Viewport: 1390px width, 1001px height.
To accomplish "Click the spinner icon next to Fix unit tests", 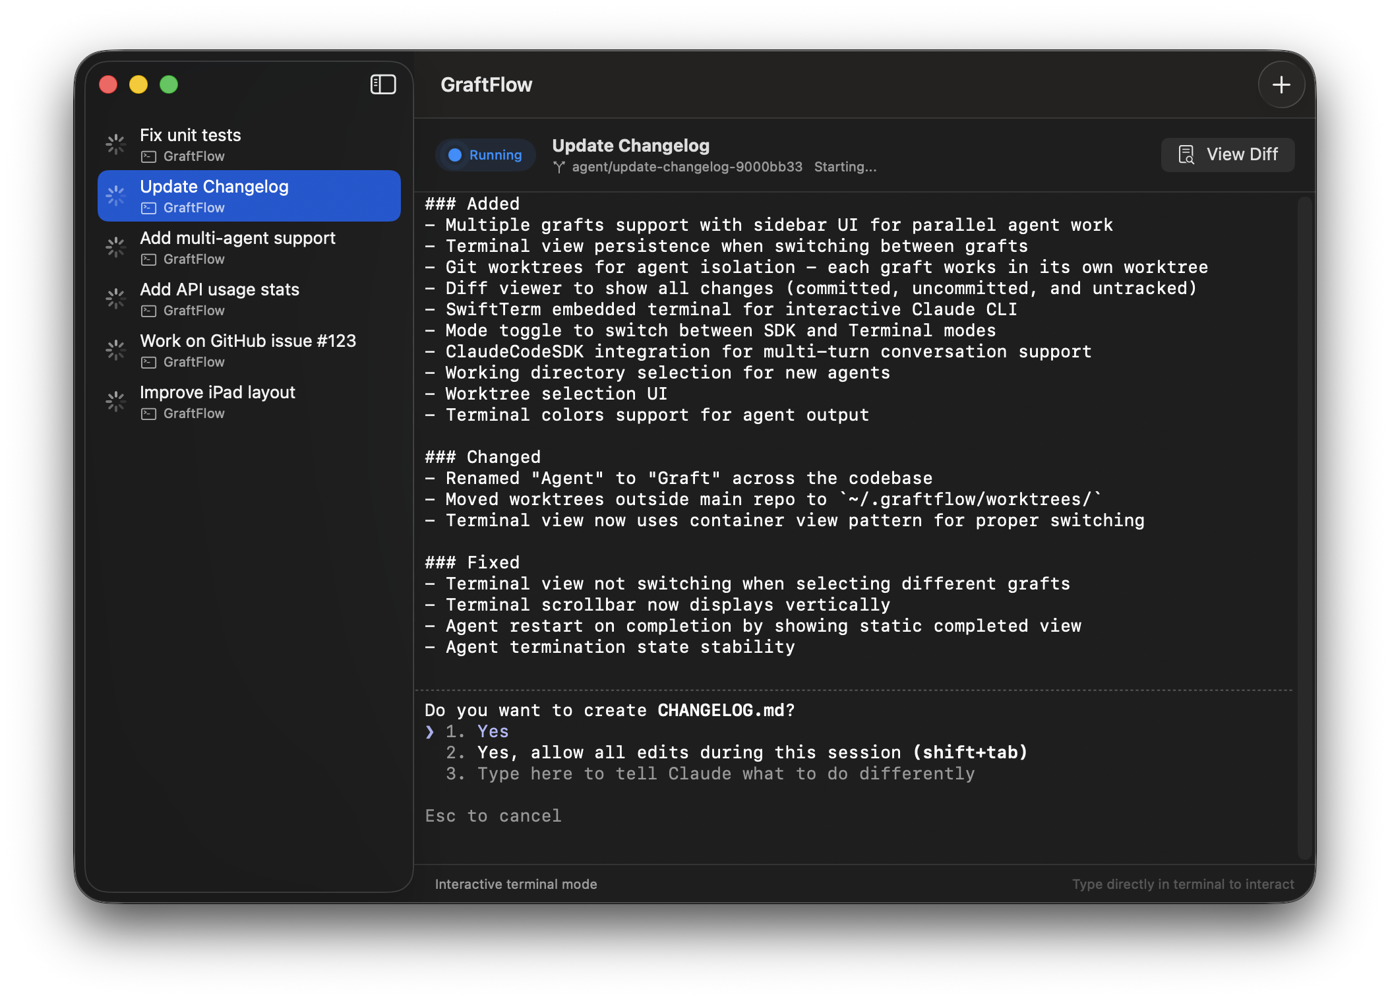I will [115, 144].
